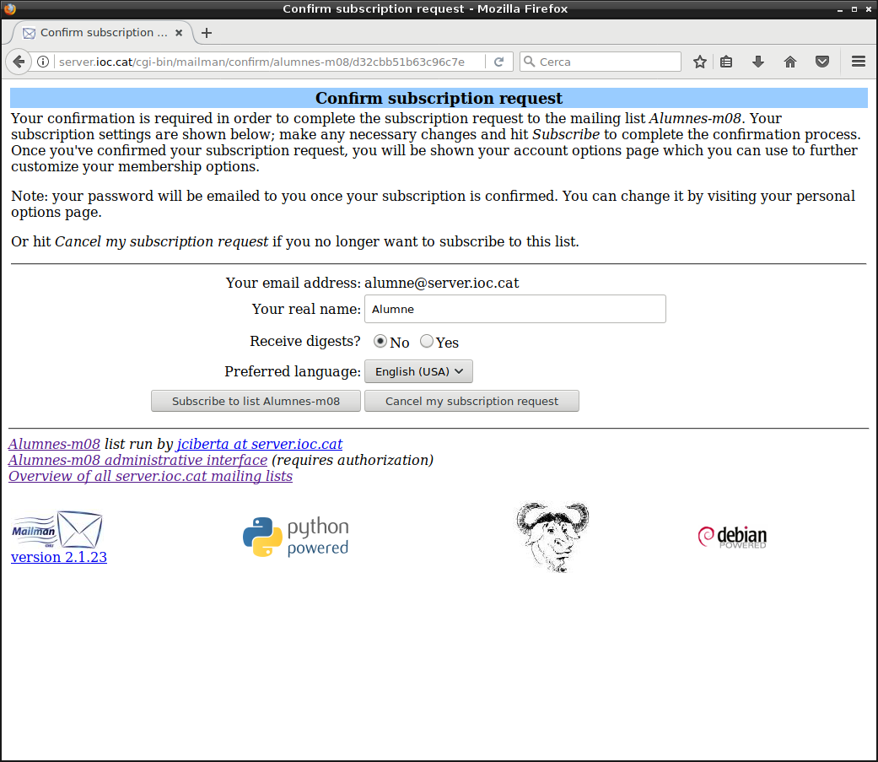Expand the Preferred language dropdown
878x762 pixels.
click(418, 371)
